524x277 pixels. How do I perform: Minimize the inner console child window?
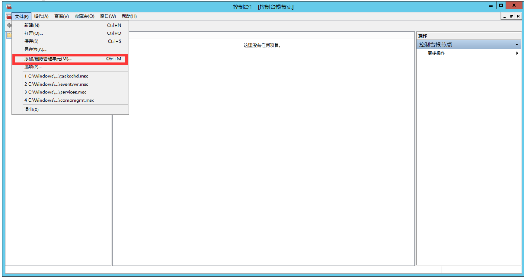click(504, 16)
